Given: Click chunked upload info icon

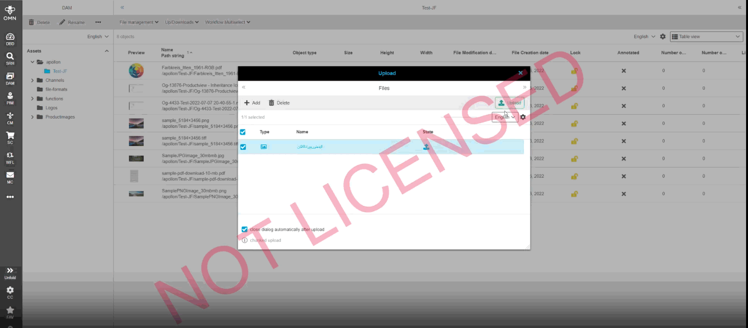Looking at the screenshot, I should pyautogui.click(x=245, y=240).
